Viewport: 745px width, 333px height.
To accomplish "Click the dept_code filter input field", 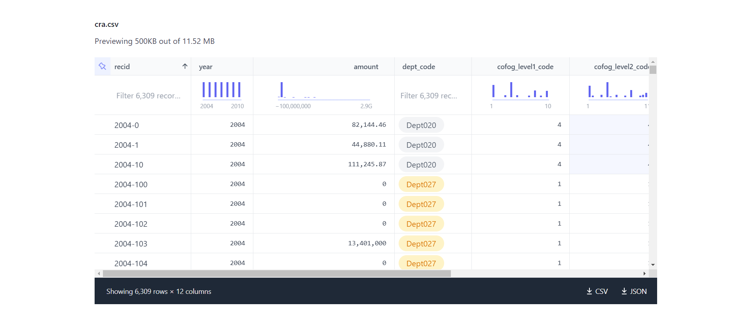I will point(429,96).
